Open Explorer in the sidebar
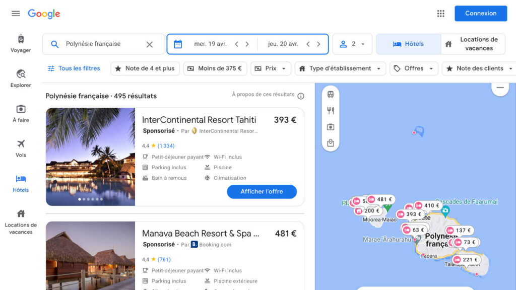 click(x=21, y=78)
